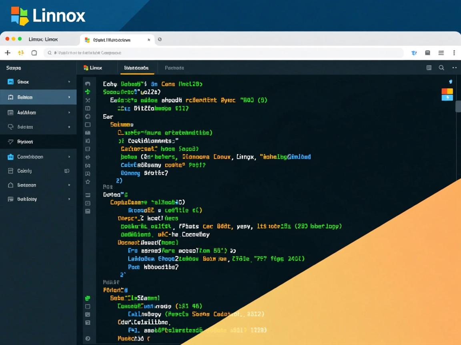Click the blue extension icon in browser toolbar
Image resolution: width=461 pixels, height=345 pixels.
tap(414, 53)
